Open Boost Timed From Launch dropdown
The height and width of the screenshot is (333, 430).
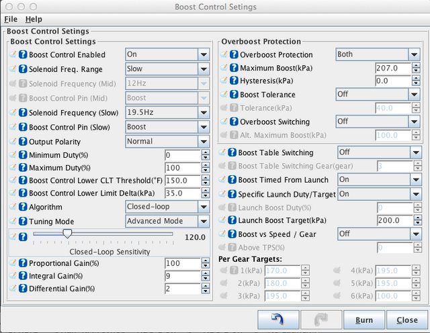click(380, 180)
